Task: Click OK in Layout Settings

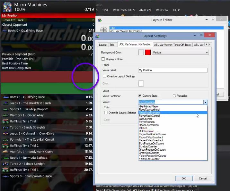Action: point(184,179)
